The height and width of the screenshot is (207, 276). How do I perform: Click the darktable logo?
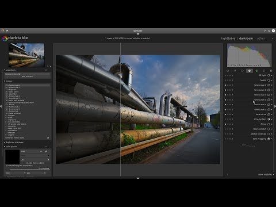point(5,39)
